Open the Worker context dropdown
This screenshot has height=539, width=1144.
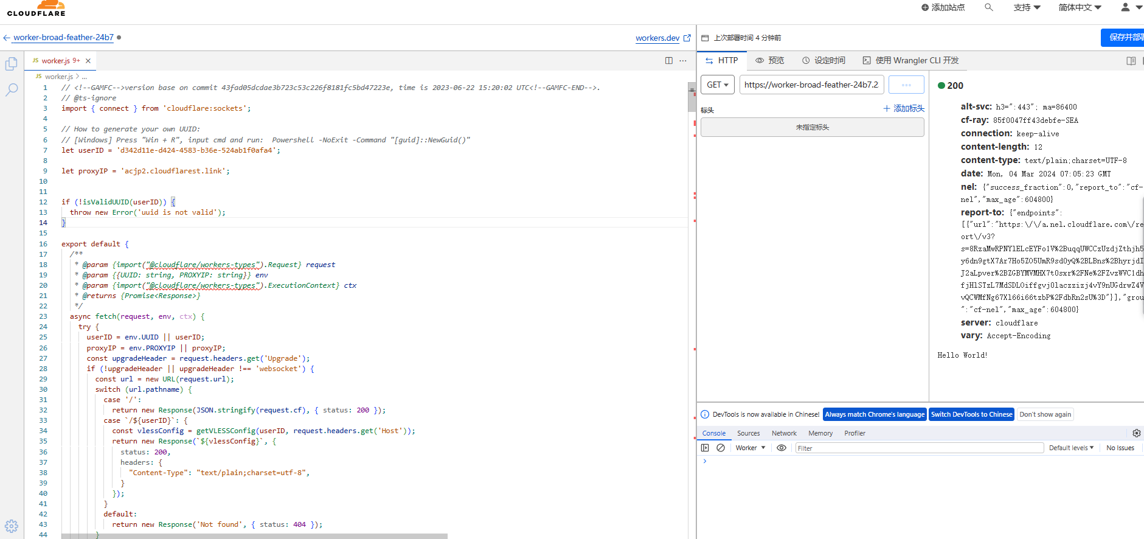tap(750, 448)
